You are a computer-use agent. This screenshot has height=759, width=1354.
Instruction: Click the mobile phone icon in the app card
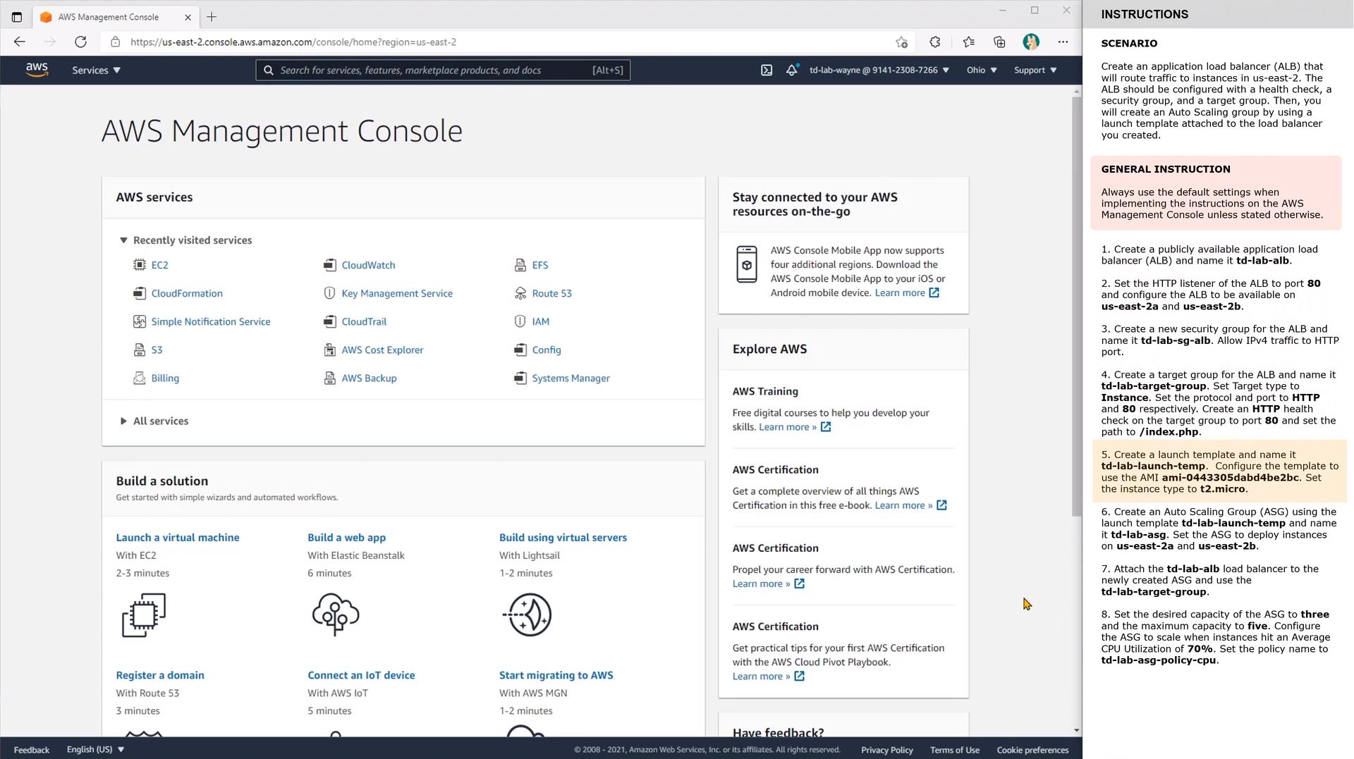pyautogui.click(x=747, y=264)
